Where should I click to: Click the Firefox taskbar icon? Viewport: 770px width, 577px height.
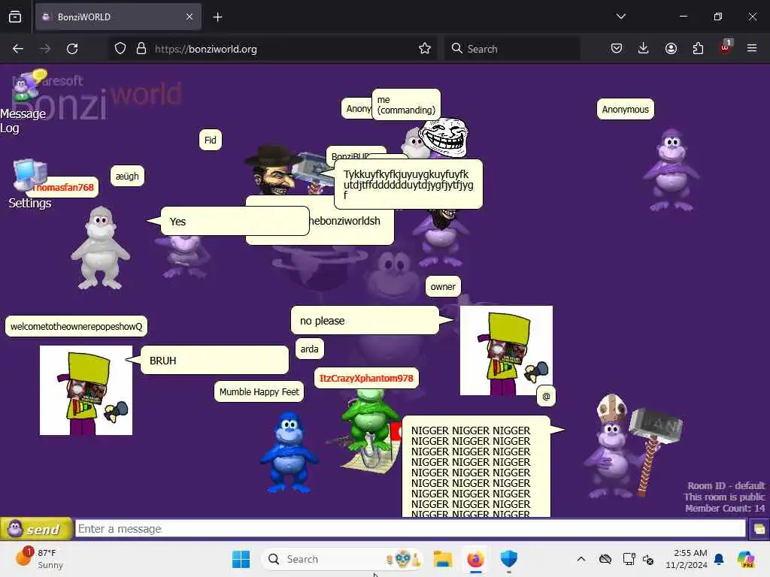[x=475, y=559]
